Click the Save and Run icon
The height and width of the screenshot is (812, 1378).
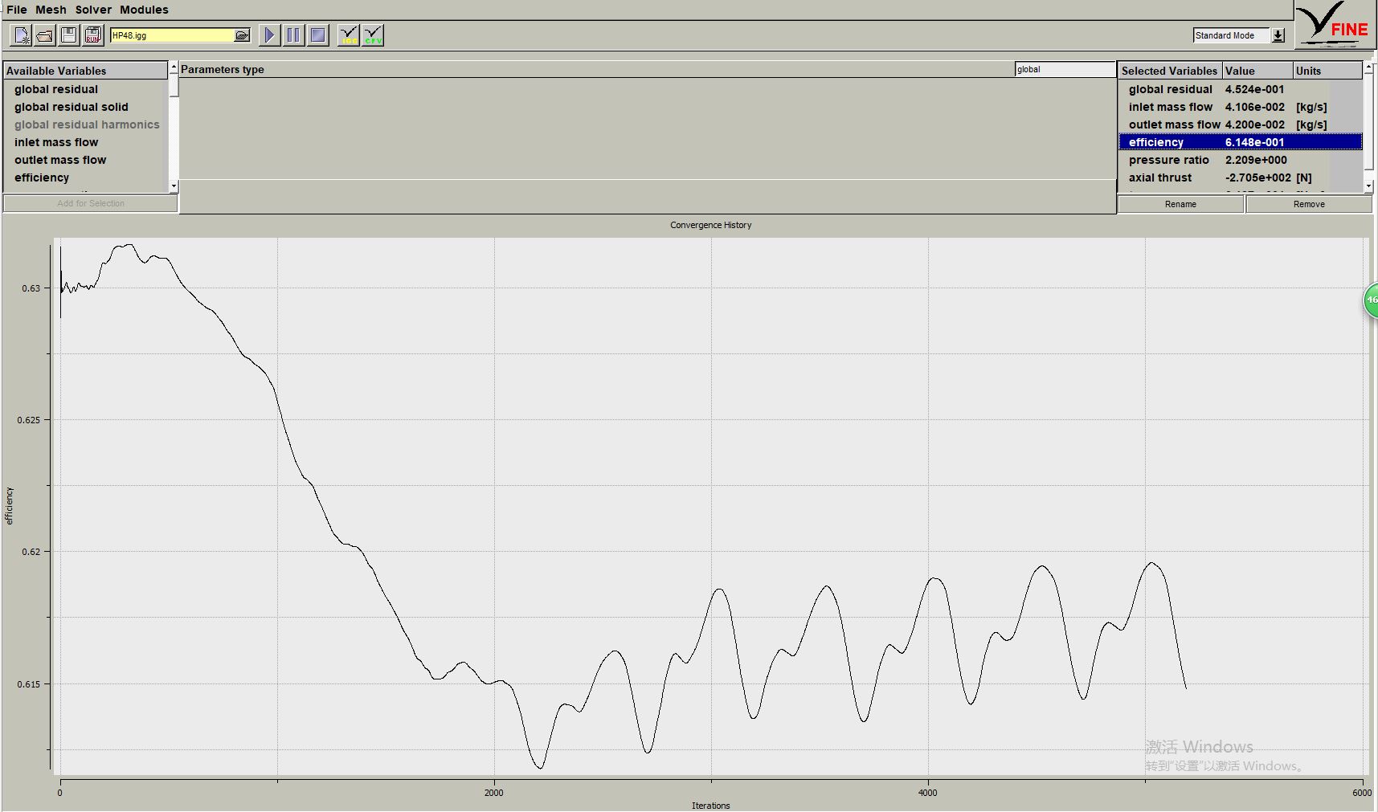[93, 35]
